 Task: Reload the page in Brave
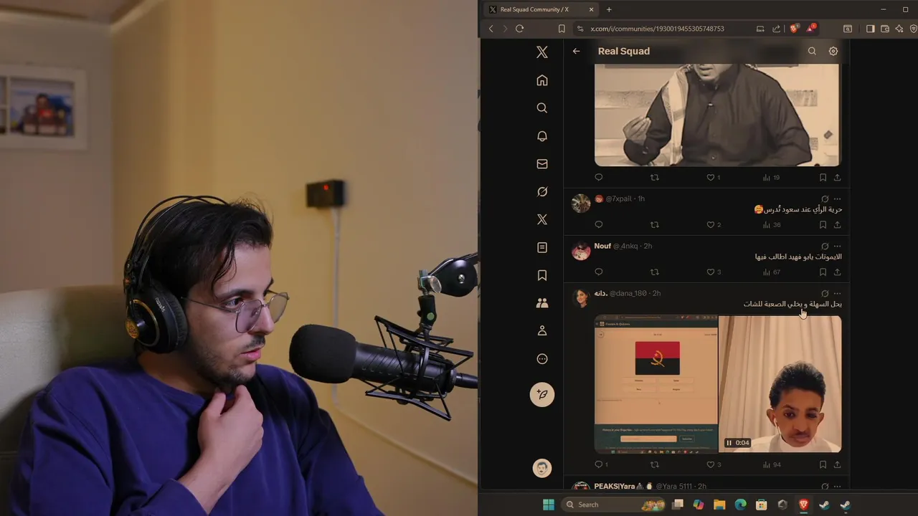coord(519,29)
